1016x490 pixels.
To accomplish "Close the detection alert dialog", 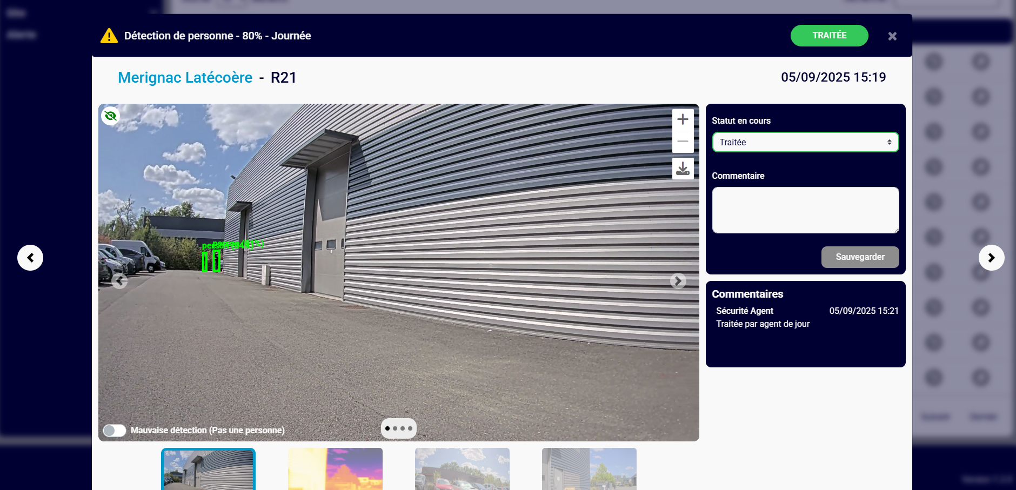I will (892, 36).
